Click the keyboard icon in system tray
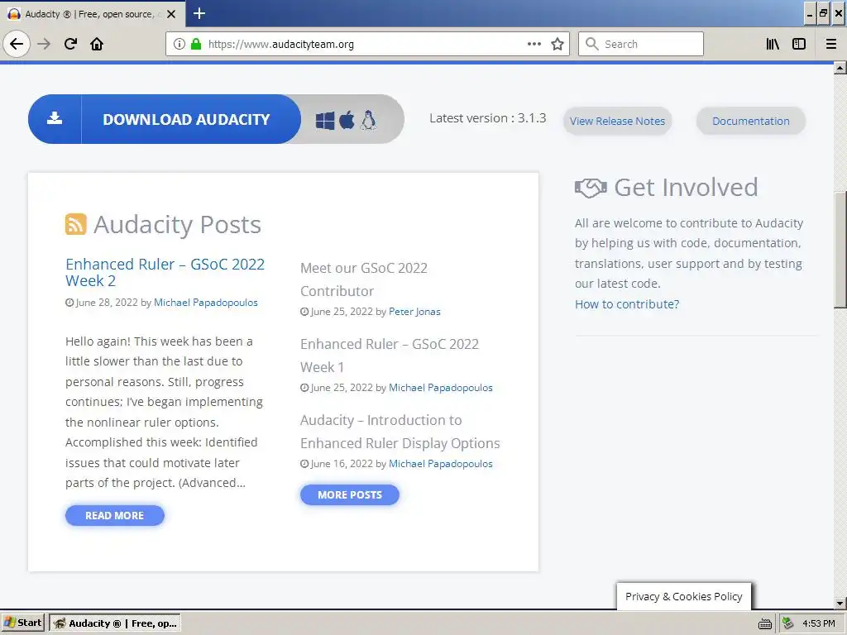 point(765,623)
